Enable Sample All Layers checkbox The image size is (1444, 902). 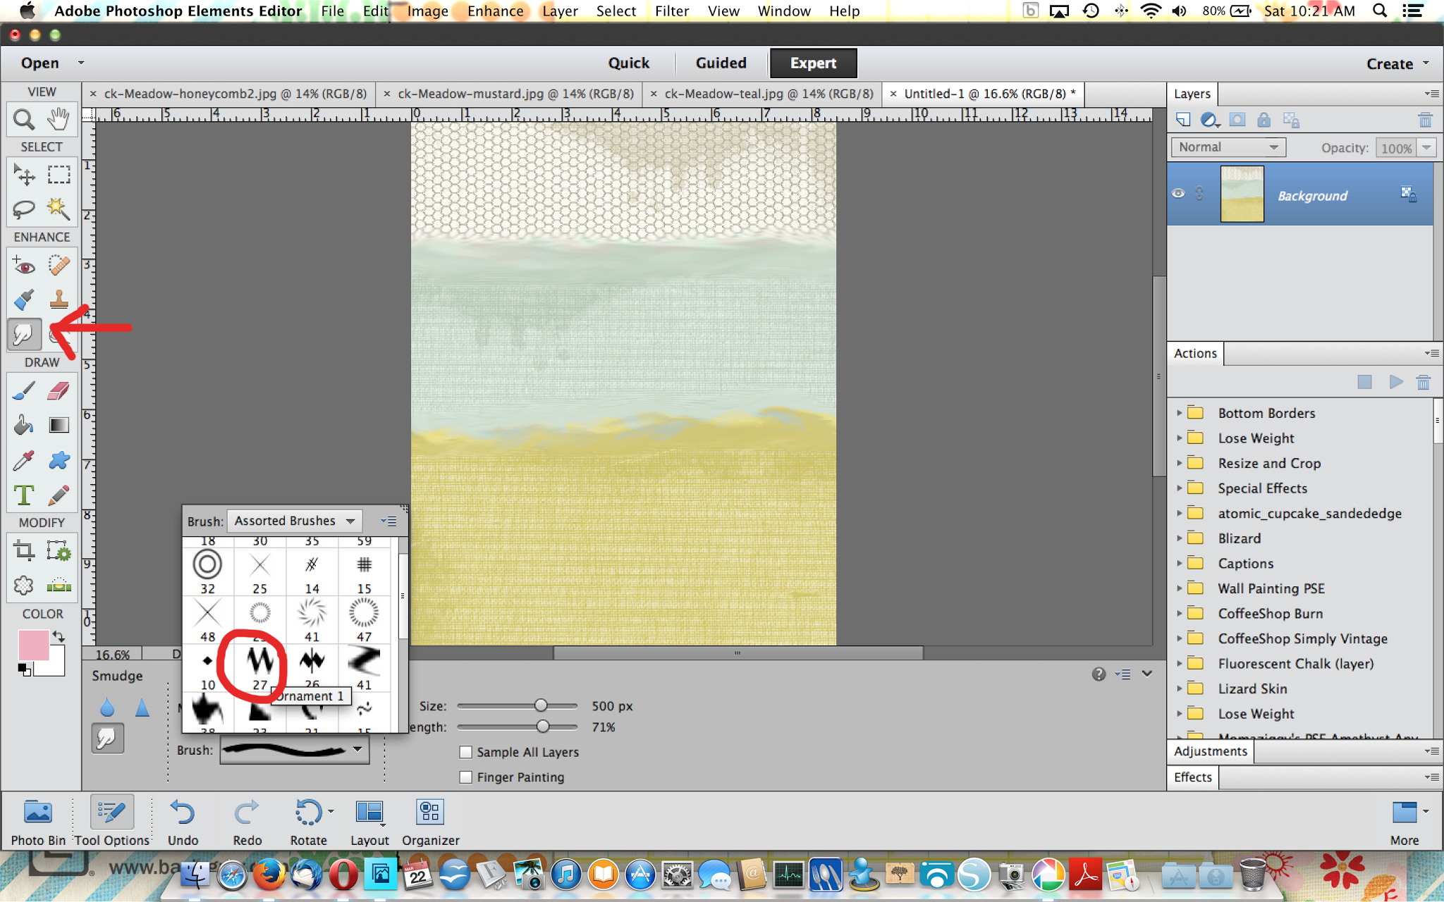tap(465, 752)
